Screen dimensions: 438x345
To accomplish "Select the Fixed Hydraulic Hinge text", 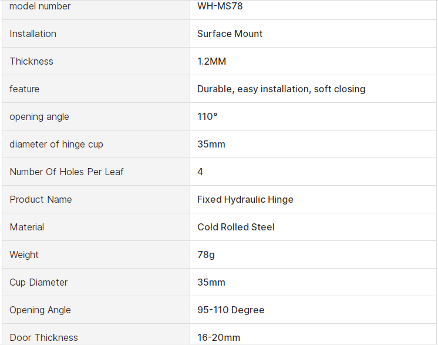I will tap(245, 199).
